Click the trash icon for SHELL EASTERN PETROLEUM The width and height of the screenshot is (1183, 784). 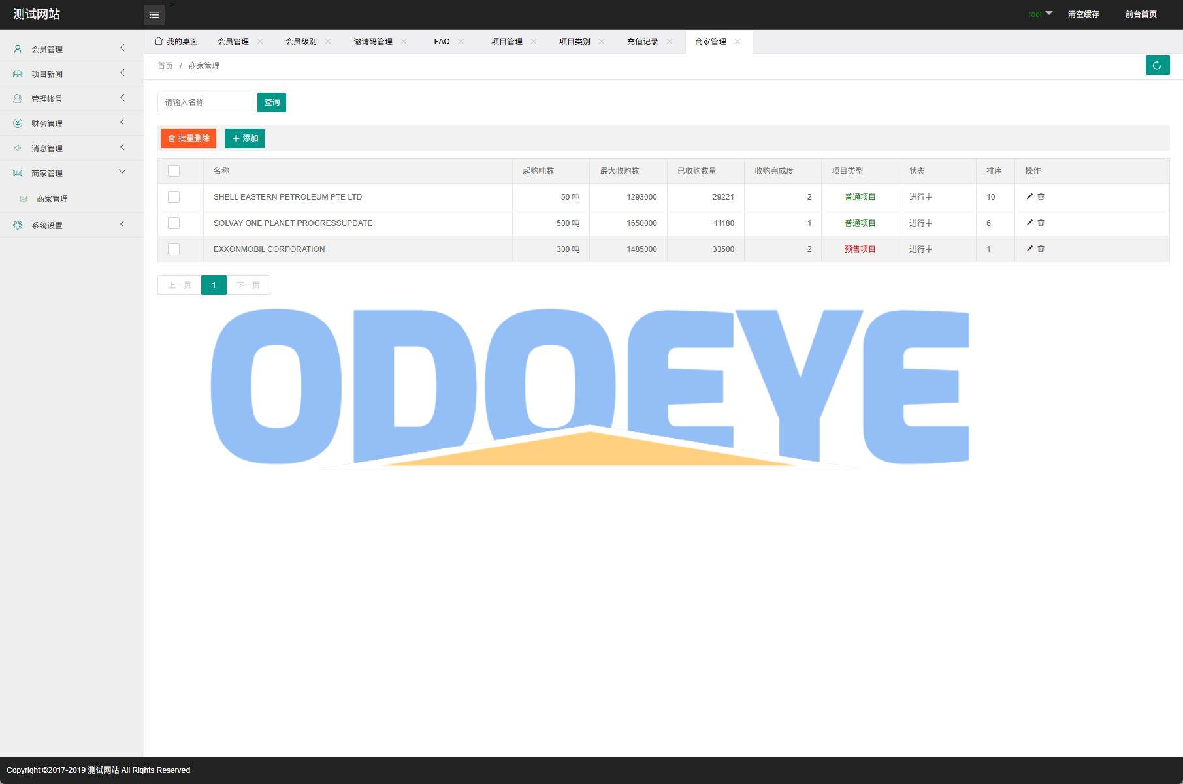1041,196
